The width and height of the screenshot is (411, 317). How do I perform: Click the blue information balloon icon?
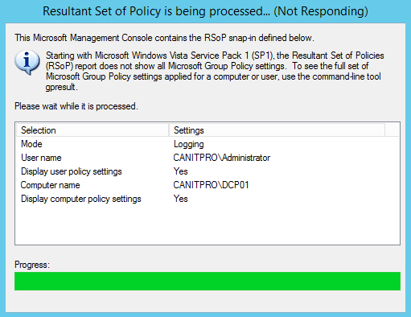click(x=27, y=62)
